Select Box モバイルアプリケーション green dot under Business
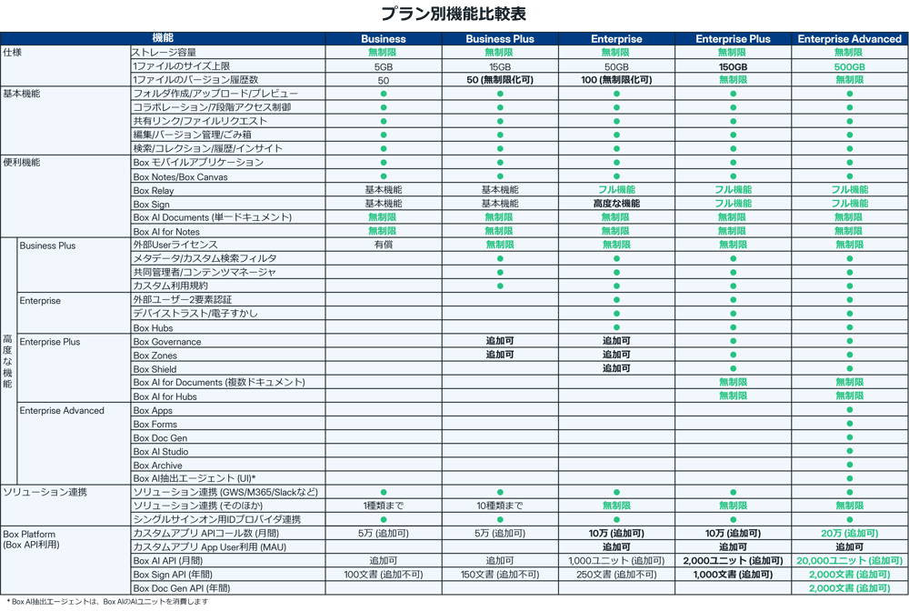The width and height of the screenshot is (909, 611). click(384, 163)
